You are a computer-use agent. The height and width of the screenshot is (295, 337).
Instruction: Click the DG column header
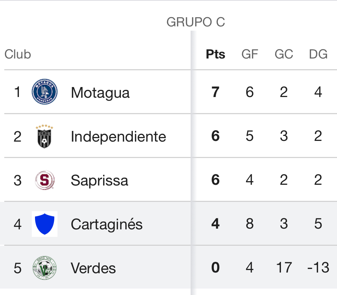pyautogui.click(x=318, y=54)
